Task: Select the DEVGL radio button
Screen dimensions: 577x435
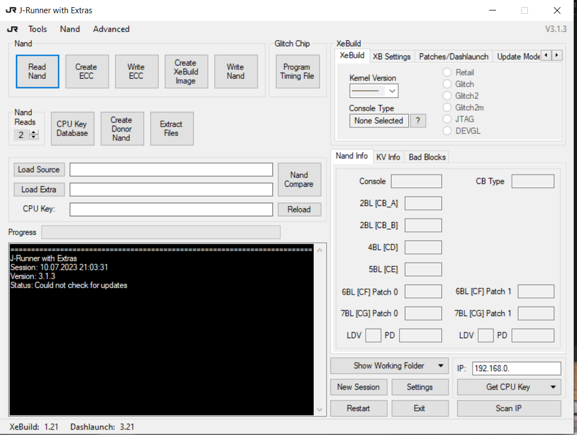Action: click(447, 131)
